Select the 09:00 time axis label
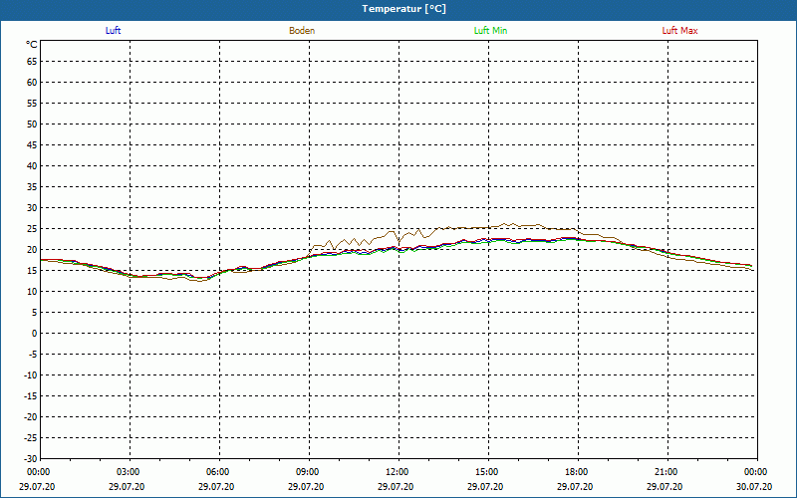Image resolution: width=797 pixels, height=498 pixels. (x=309, y=472)
